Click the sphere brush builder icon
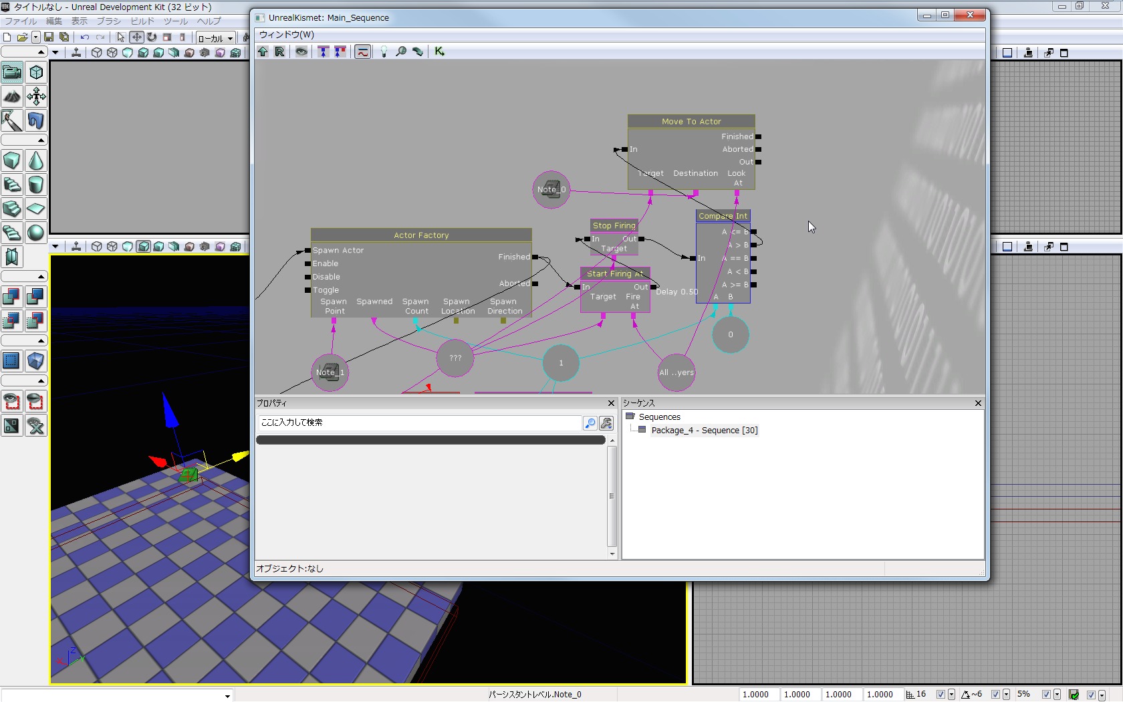Image resolution: width=1123 pixels, height=702 pixels. (x=36, y=233)
